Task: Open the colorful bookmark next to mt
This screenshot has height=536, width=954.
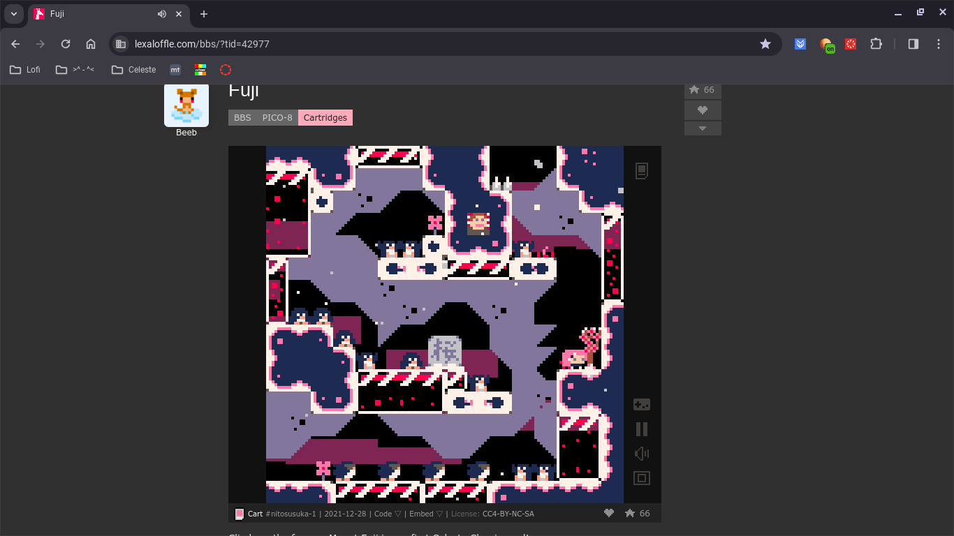Action: (200, 70)
